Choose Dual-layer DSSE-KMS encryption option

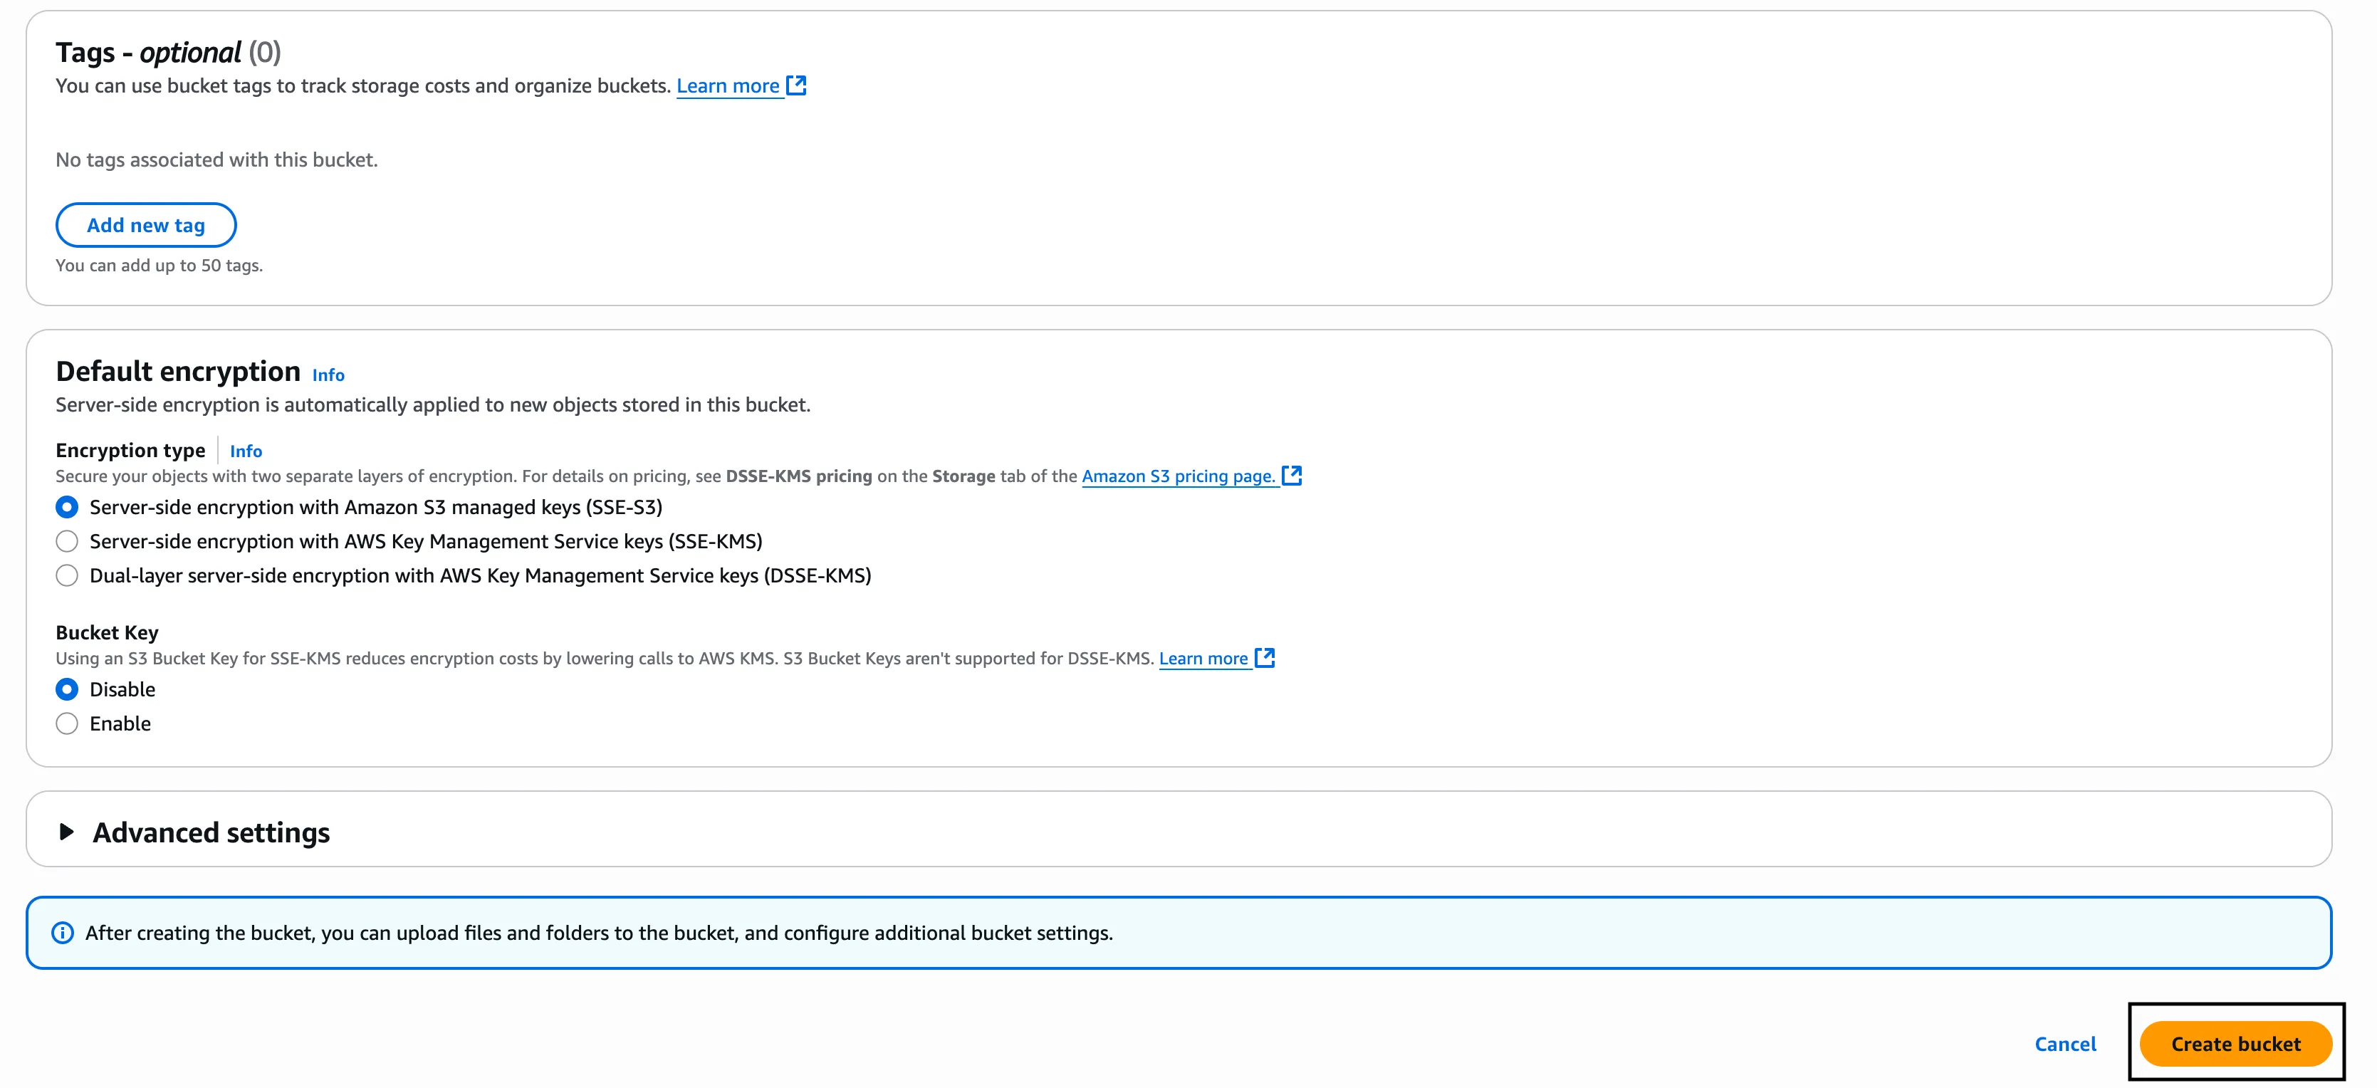click(68, 575)
